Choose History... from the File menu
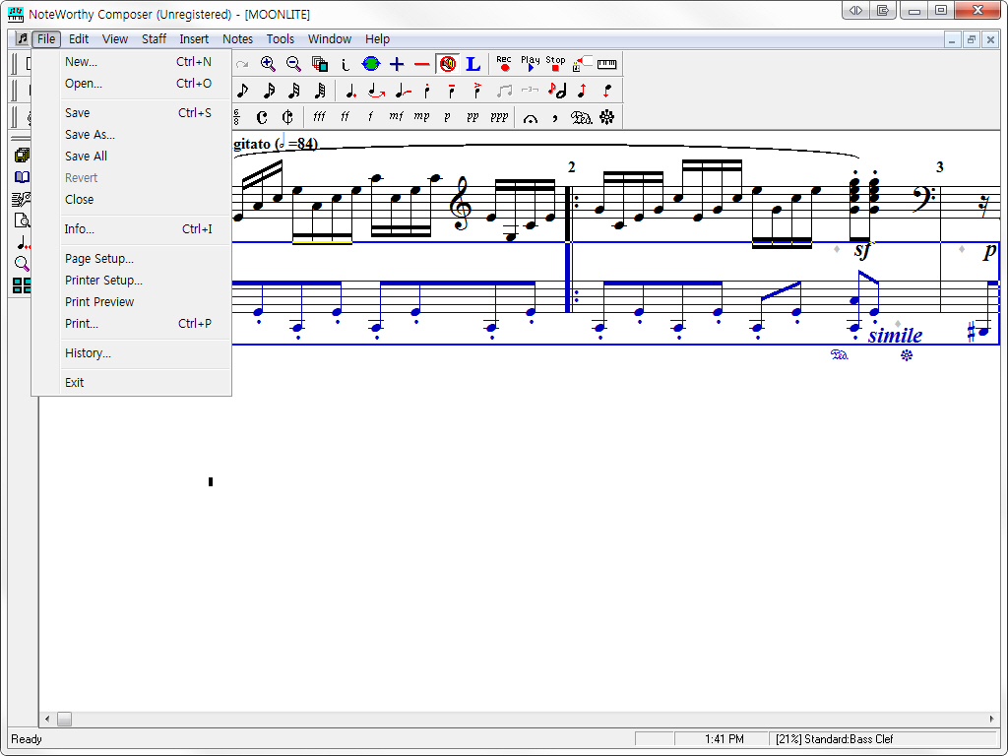This screenshot has width=1008, height=756. click(x=132, y=353)
